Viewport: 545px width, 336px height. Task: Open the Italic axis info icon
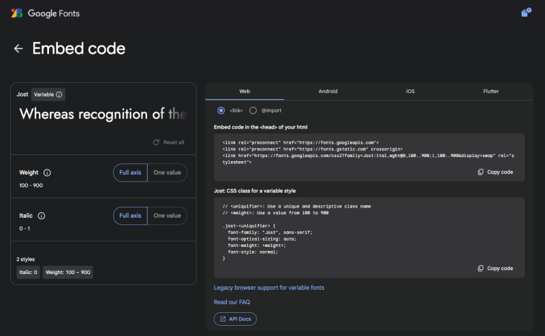[x=42, y=216]
